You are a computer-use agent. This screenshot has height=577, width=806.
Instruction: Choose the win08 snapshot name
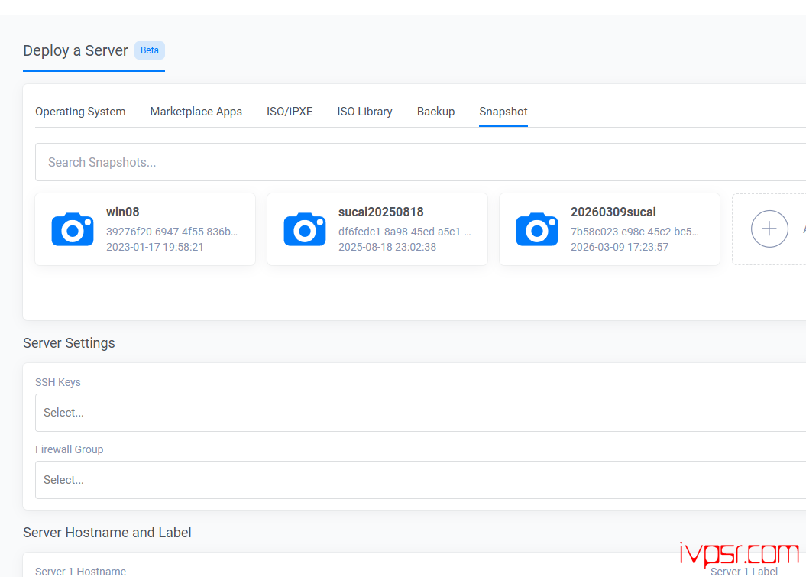pos(123,212)
